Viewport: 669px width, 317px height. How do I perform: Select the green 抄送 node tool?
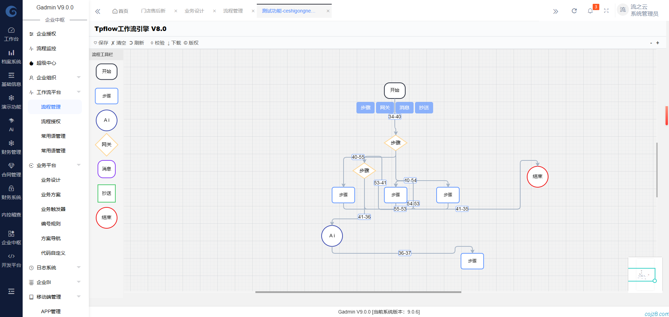(106, 193)
